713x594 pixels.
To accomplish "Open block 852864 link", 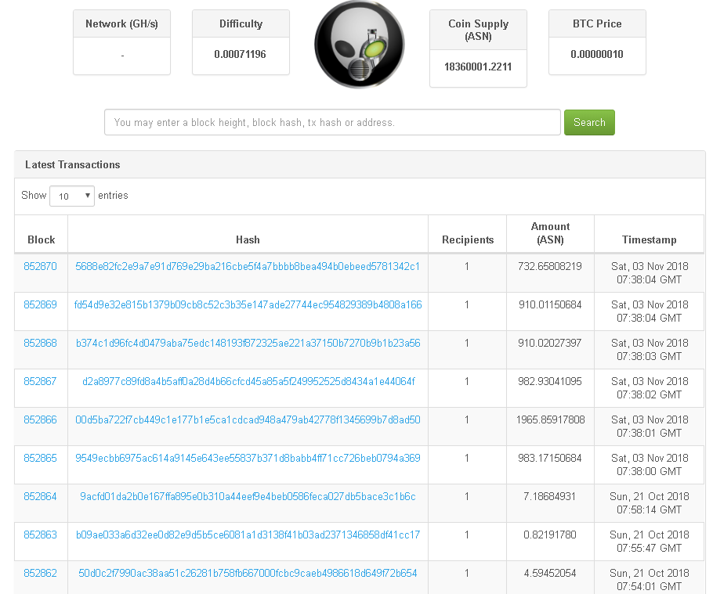I will (x=40, y=497).
